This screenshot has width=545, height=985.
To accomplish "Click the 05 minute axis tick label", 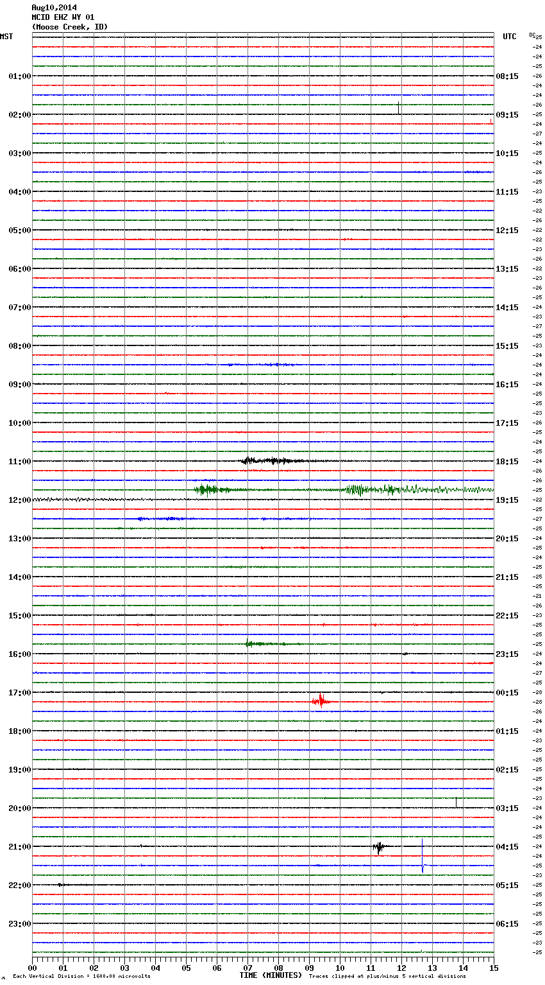I will click(187, 968).
